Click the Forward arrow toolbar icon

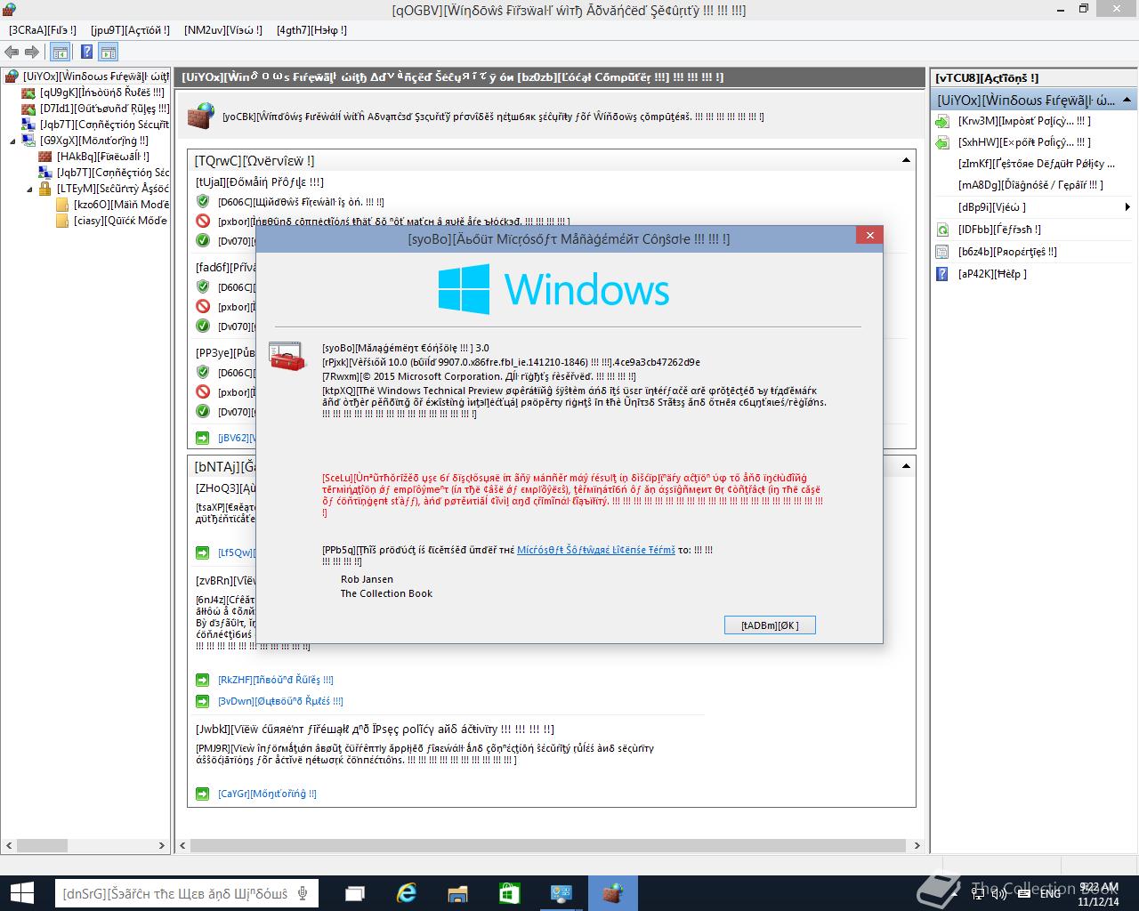(32, 52)
